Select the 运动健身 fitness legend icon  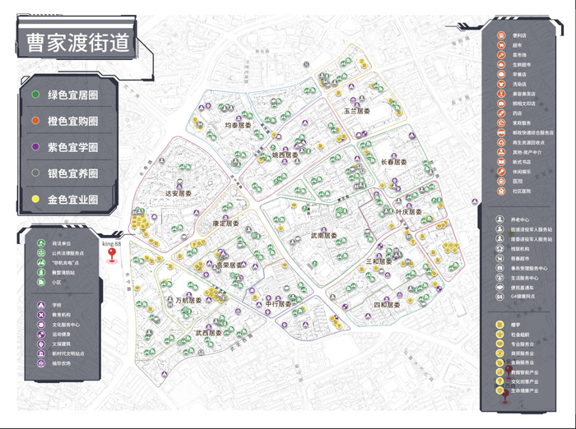coord(41,334)
